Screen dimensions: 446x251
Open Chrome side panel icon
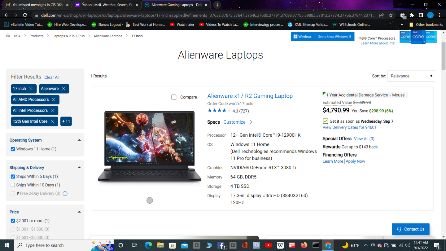(421, 15)
